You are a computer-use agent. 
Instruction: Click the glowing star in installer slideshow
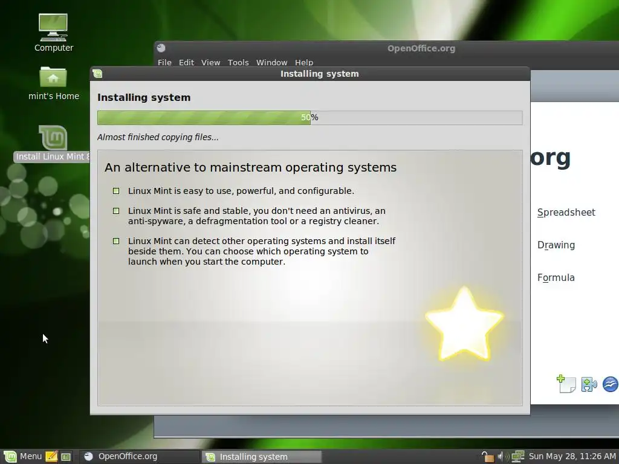464,324
